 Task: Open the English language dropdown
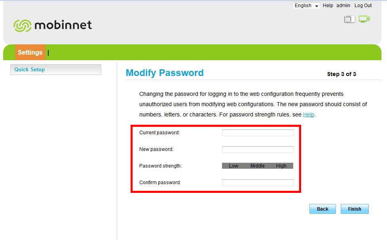point(306,6)
